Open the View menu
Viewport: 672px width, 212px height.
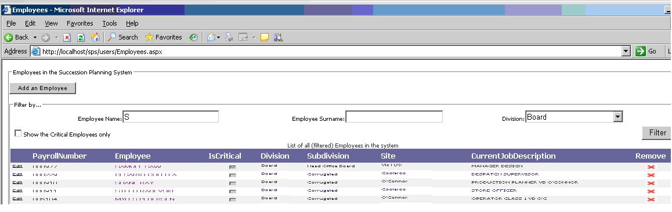(x=51, y=24)
